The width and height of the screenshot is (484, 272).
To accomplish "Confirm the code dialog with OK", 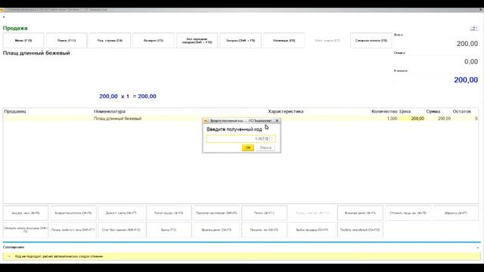I will pyautogui.click(x=248, y=148).
